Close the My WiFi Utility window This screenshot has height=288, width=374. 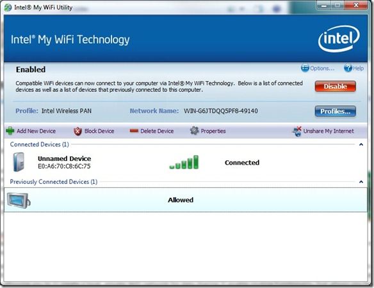coord(356,5)
